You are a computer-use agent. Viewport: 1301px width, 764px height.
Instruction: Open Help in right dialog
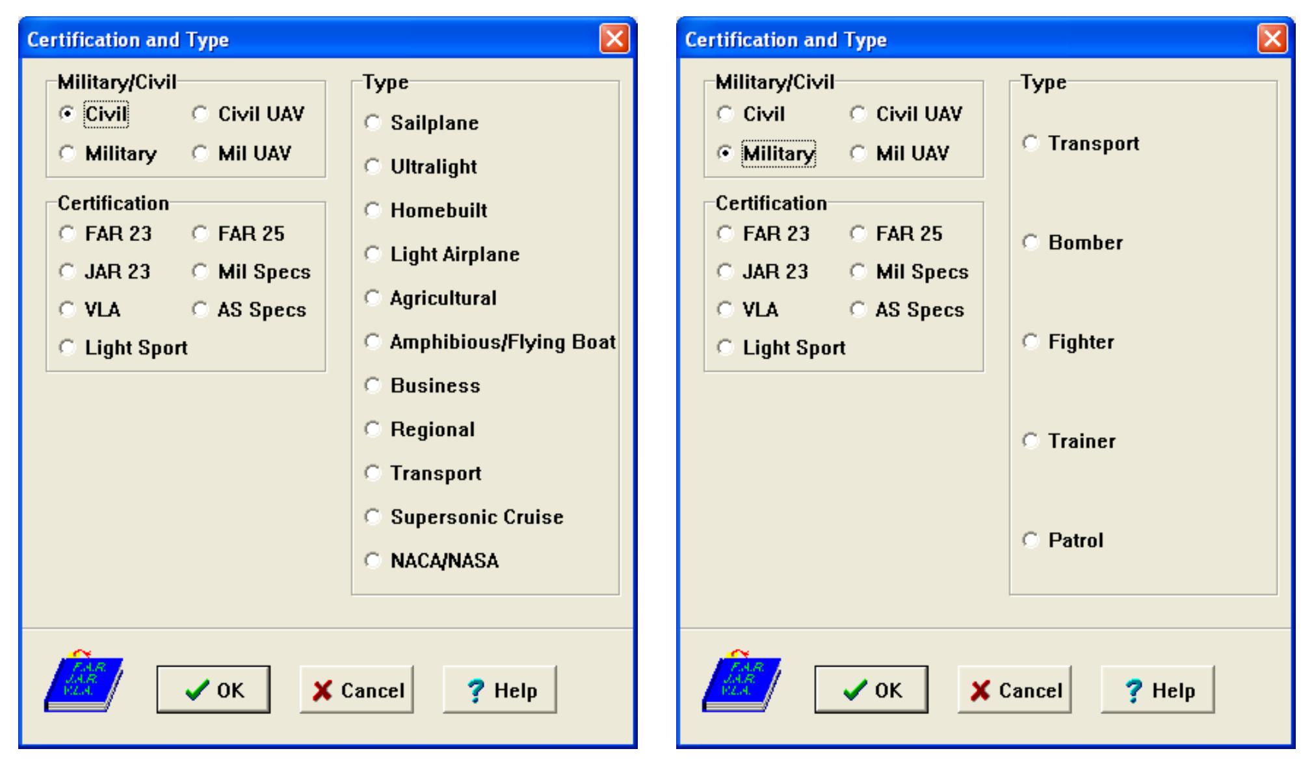click(1157, 689)
